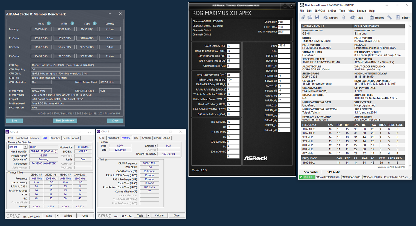Minimize the ASRock Timing Configurator window
This screenshot has width=416, height=226.
click(285, 6)
